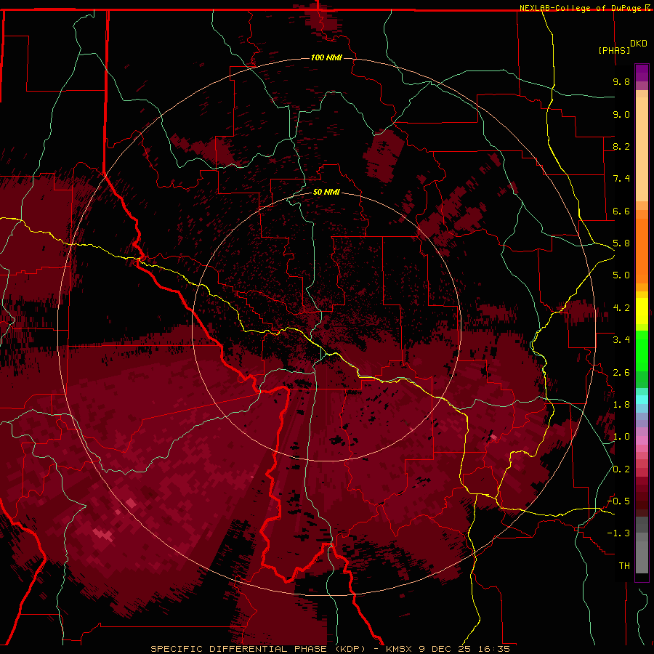Viewport: 654px width, 654px height.
Task: Click the TH legend label
Action: coord(624,566)
